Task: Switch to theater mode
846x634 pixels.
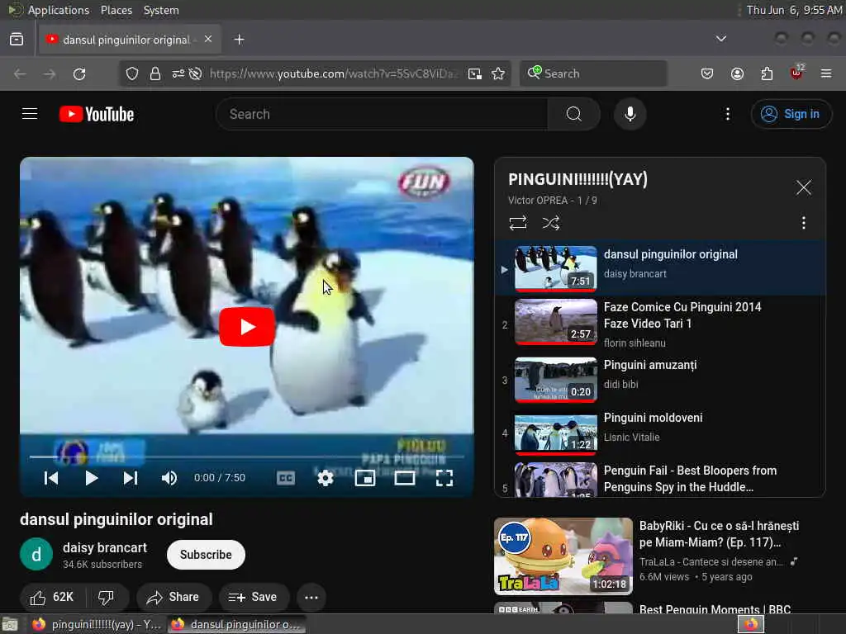Action: coord(405,478)
